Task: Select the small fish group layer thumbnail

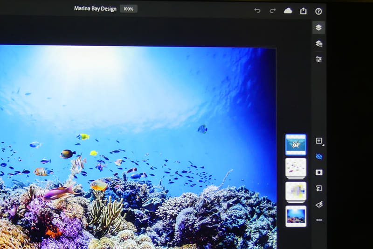Action: 296,168
